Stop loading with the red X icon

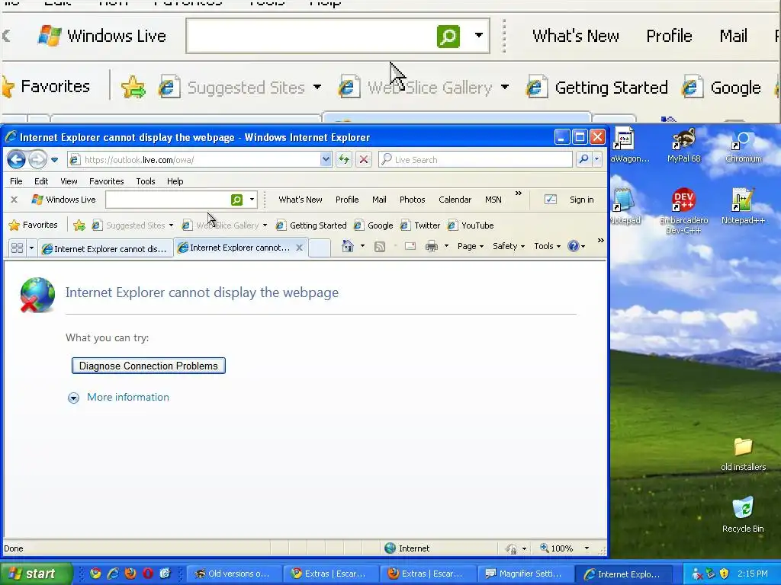364,160
